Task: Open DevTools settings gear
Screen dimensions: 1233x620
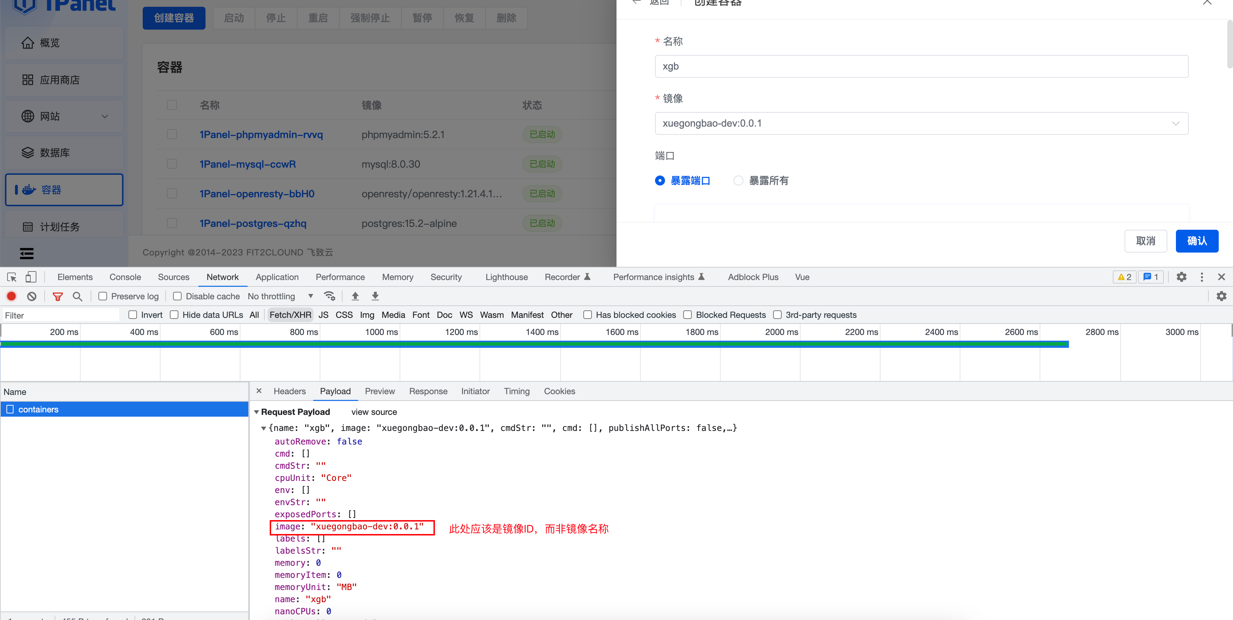Action: (x=1181, y=277)
